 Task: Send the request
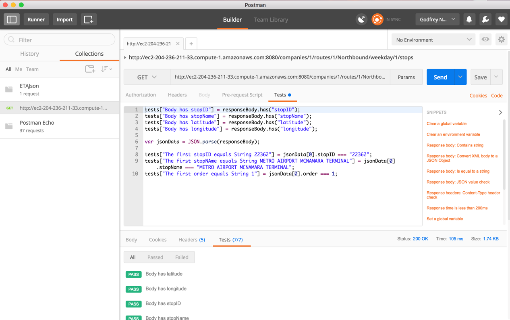click(x=440, y=77)
